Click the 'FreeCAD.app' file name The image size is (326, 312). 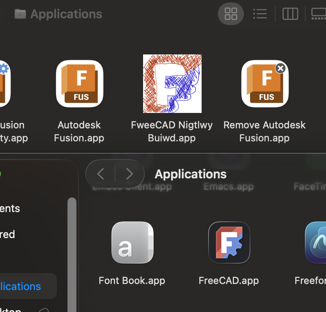229,281
